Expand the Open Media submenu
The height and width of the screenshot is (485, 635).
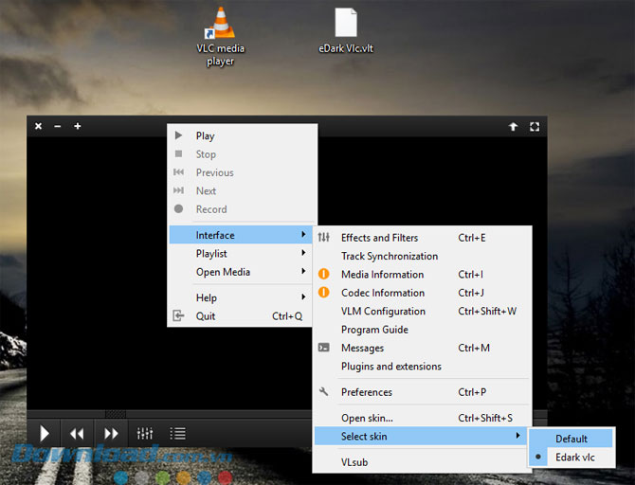coord(241,272)
